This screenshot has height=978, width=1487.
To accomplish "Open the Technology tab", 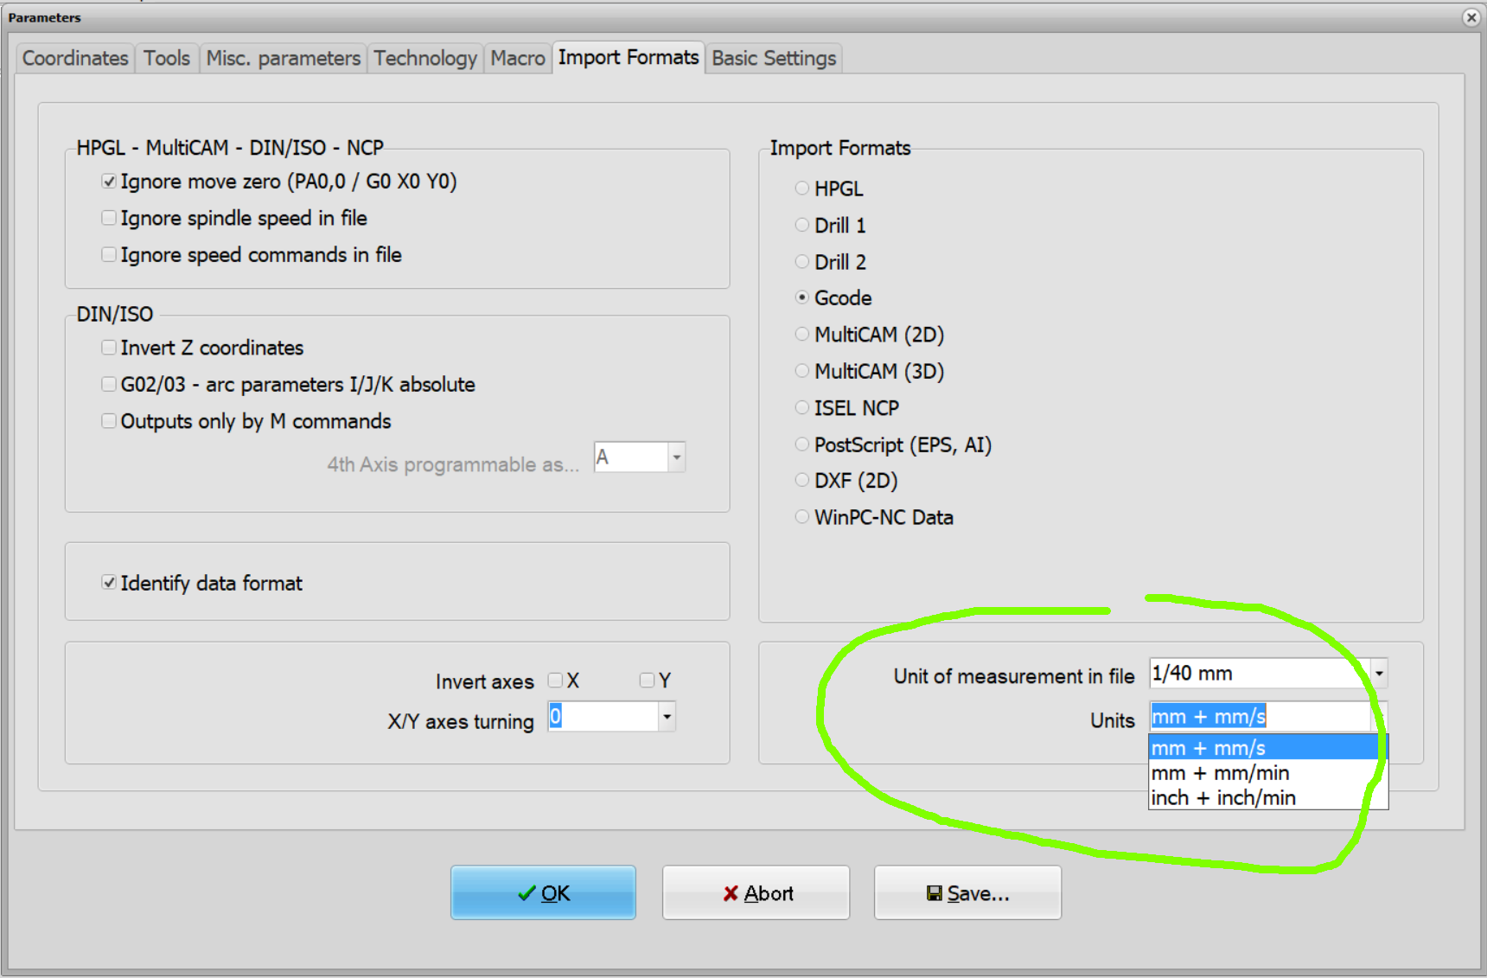I will [424, 58].
